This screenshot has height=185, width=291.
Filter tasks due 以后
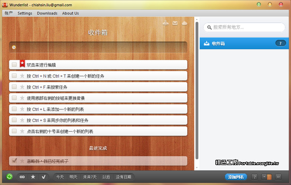[x=106, y=177]
